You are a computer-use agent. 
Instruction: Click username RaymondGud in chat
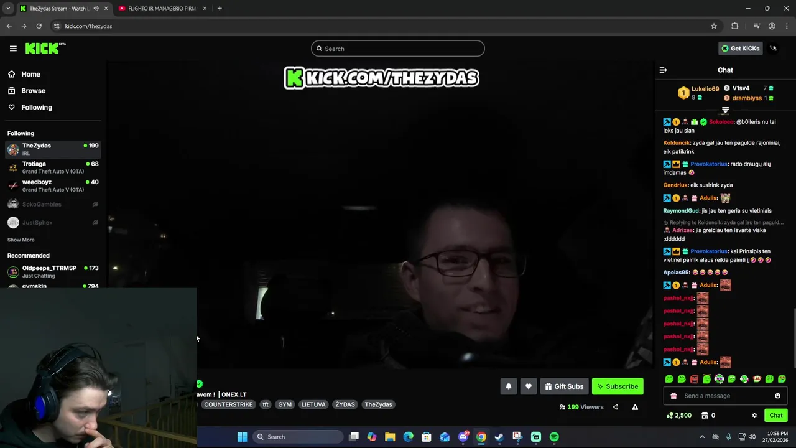coord(681,211)
